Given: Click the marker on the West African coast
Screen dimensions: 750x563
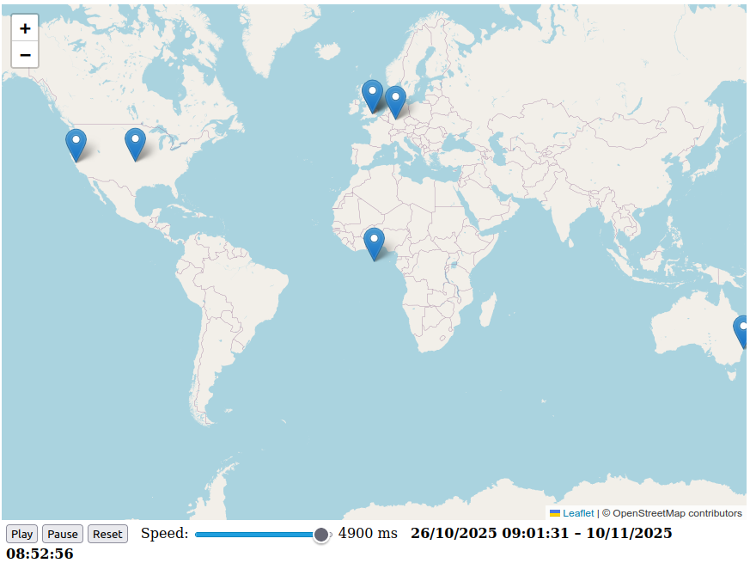Looking at the screenshot, I should [x=374, y=243].
